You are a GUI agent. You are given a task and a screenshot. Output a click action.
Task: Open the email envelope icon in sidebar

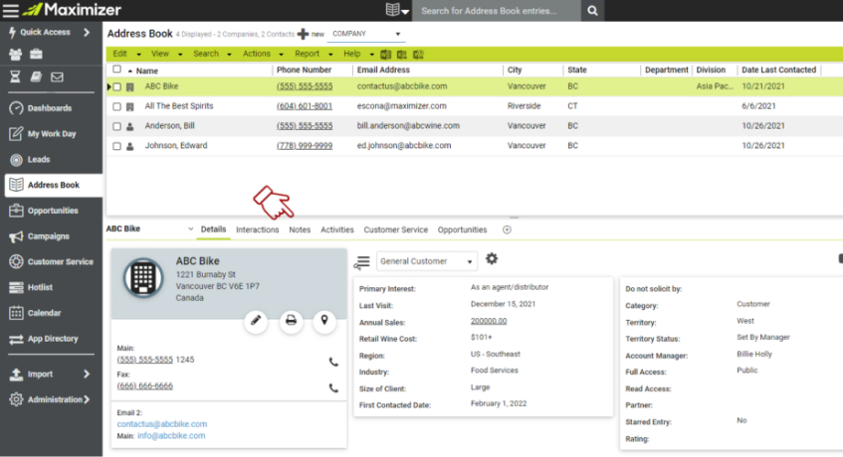(x=57, y=76)
